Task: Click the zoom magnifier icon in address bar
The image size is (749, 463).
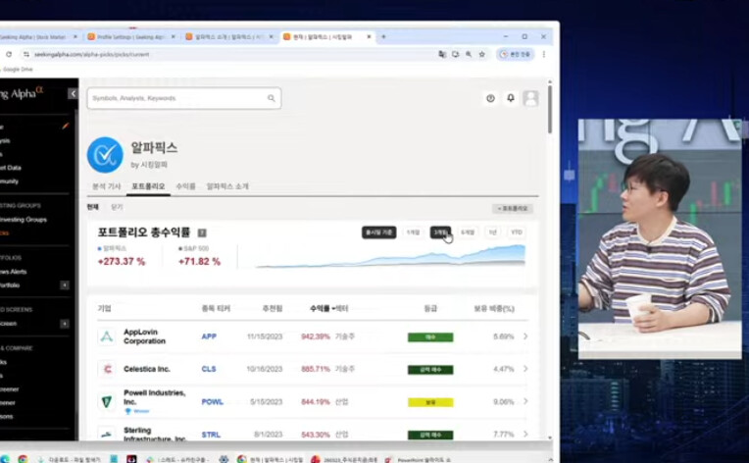Action: 469,55
